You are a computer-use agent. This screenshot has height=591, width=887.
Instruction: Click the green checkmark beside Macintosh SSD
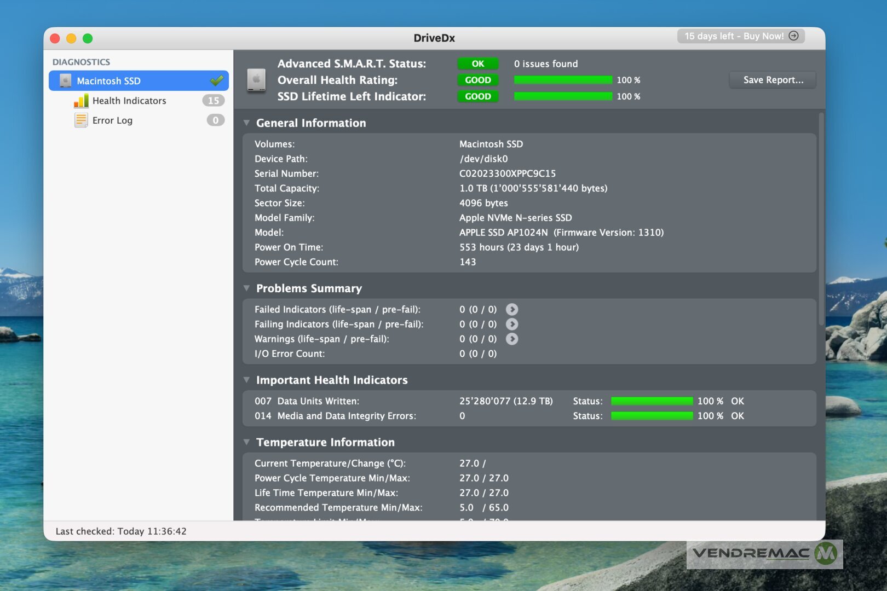click(217, 81)
